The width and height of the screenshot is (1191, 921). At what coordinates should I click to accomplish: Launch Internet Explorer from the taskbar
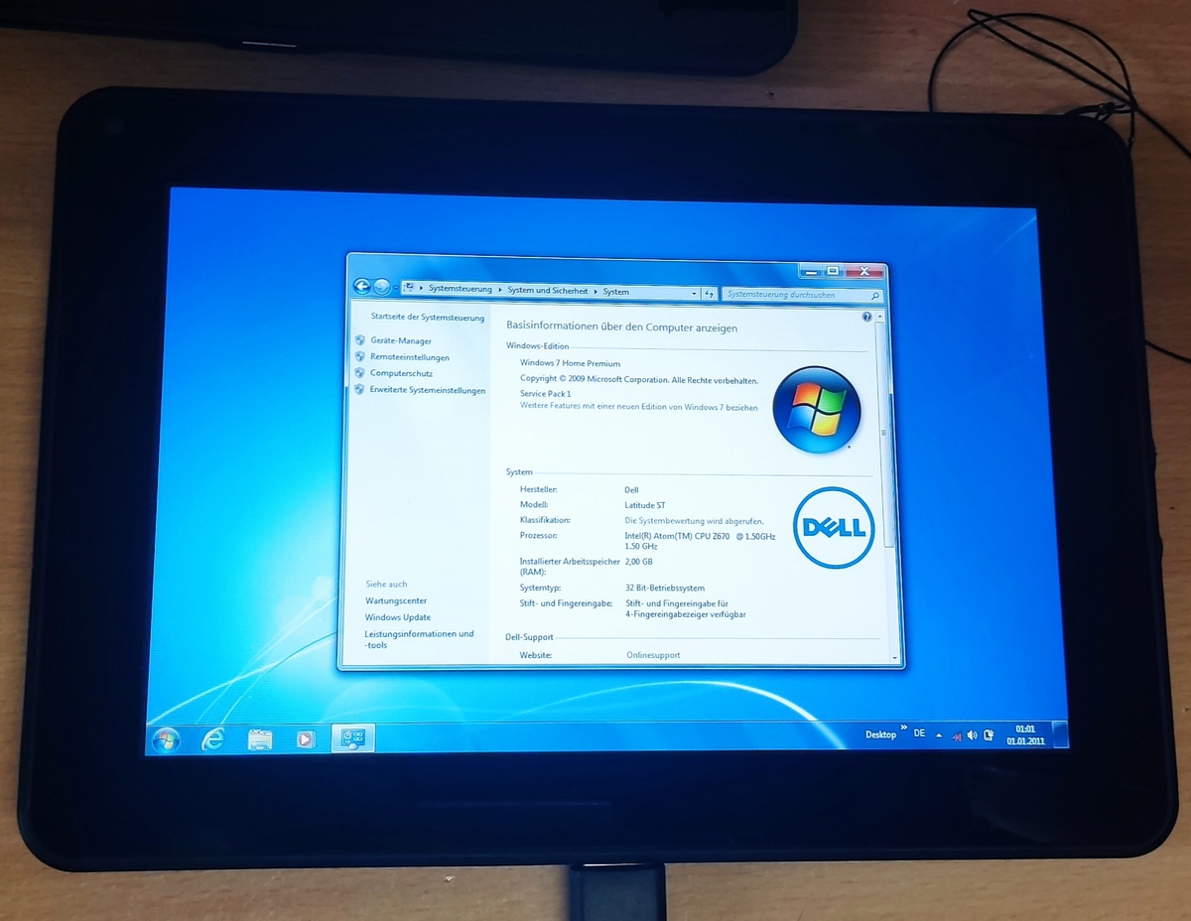click(212, 739)
